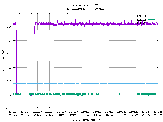Click the chart title 'Currents for MEX'

click(x=85, y=5)
